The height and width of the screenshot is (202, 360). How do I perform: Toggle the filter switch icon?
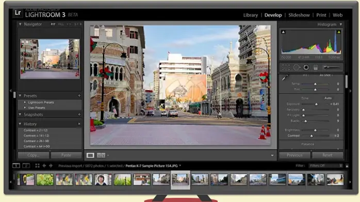[x=347, y=166]
